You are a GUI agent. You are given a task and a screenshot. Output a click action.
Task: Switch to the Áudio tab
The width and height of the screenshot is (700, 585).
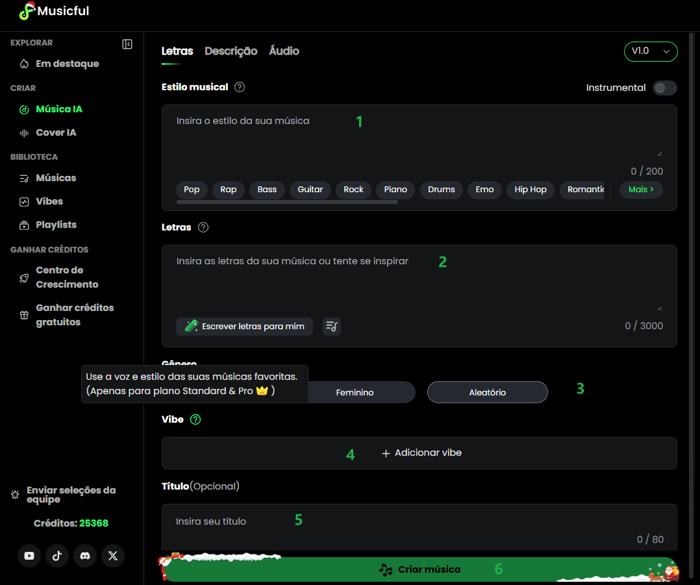point(284,51)
